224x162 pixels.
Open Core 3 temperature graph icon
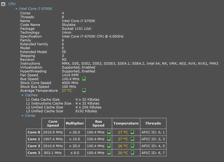pos(132,152)
